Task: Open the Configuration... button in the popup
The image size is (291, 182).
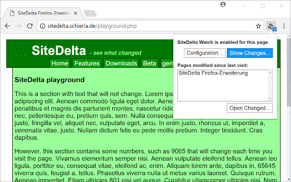Action: tap(205, 53)
